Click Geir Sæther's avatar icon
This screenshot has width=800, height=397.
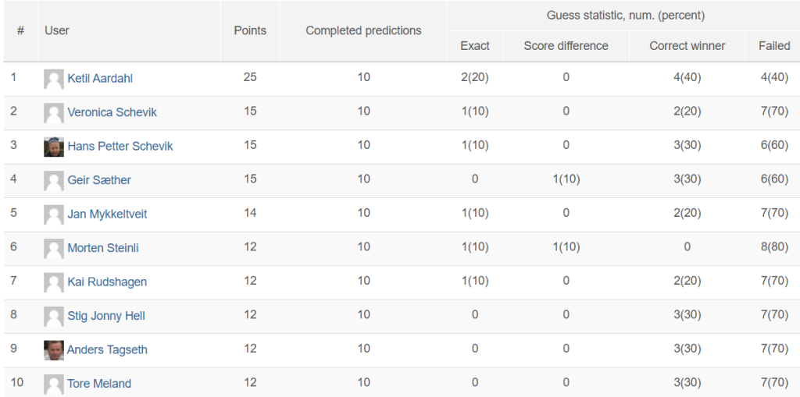[x=54, y=180]
